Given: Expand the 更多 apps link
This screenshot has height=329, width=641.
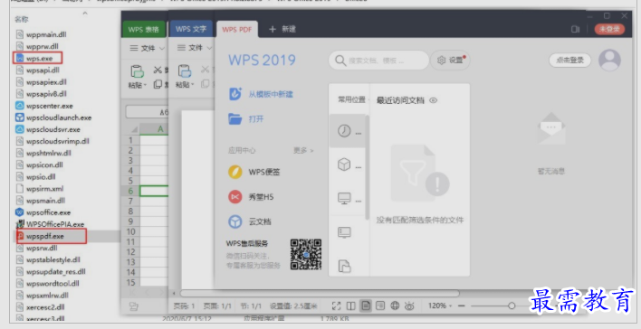Looking at the screenshot, I should (x=303, y=150).
